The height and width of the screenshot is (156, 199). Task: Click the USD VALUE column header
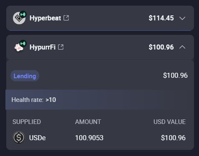169,122
